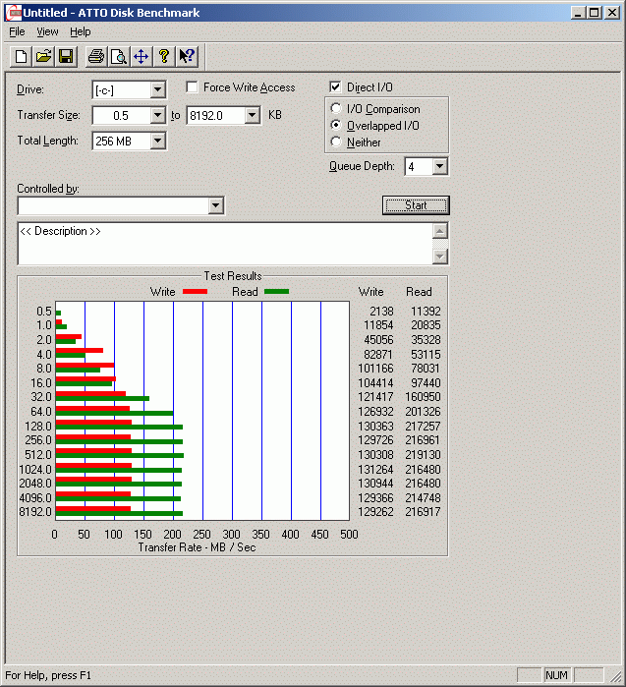Open the View menu
This screenshot has width=626, height=687.
pos(47,32)
